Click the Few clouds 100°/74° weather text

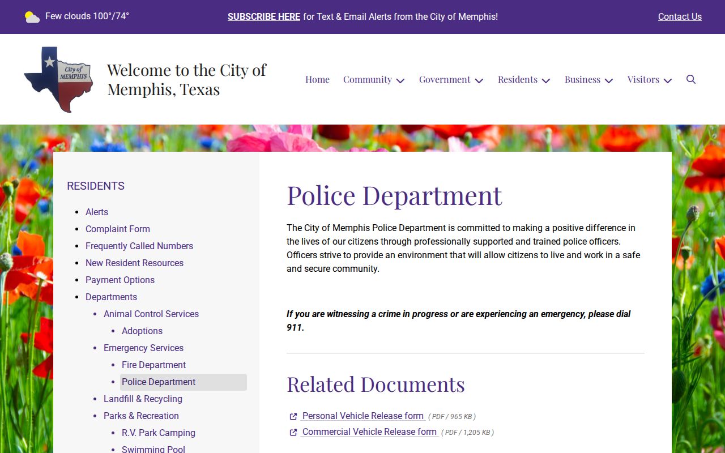(x=87, y=16)
